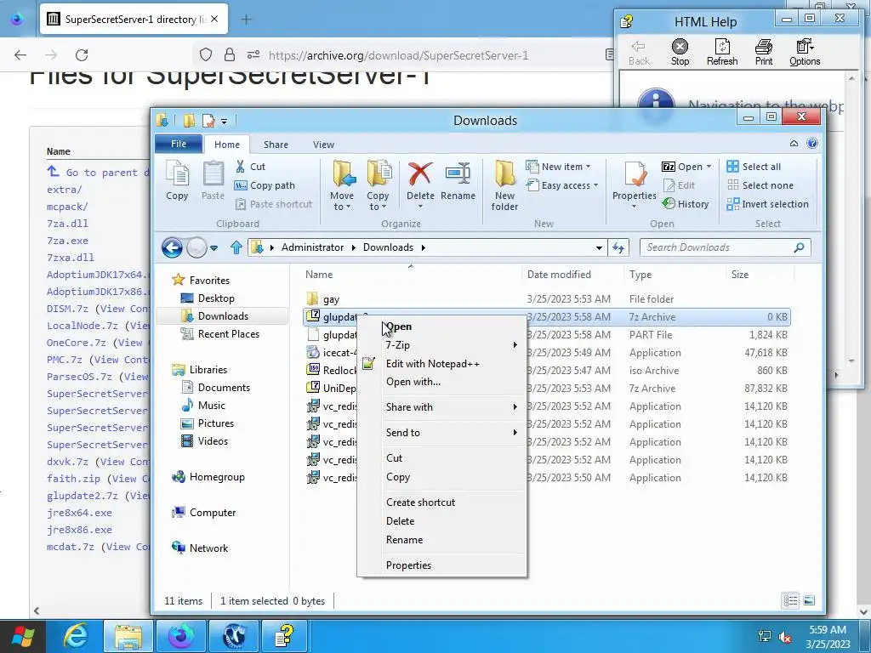
Task: Open the jre8x64.exe download link
Action: coord(79,513)
